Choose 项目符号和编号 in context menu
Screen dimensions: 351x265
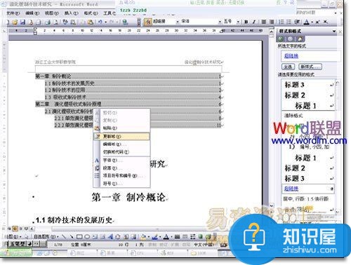coord(121,175)
